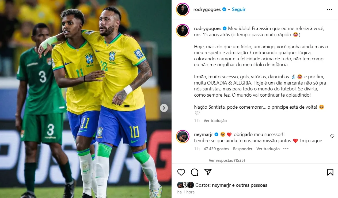Open more options three-dots menu
Image resolution: width=338 pixels, height=198 pixels.
tap(329, 10)
